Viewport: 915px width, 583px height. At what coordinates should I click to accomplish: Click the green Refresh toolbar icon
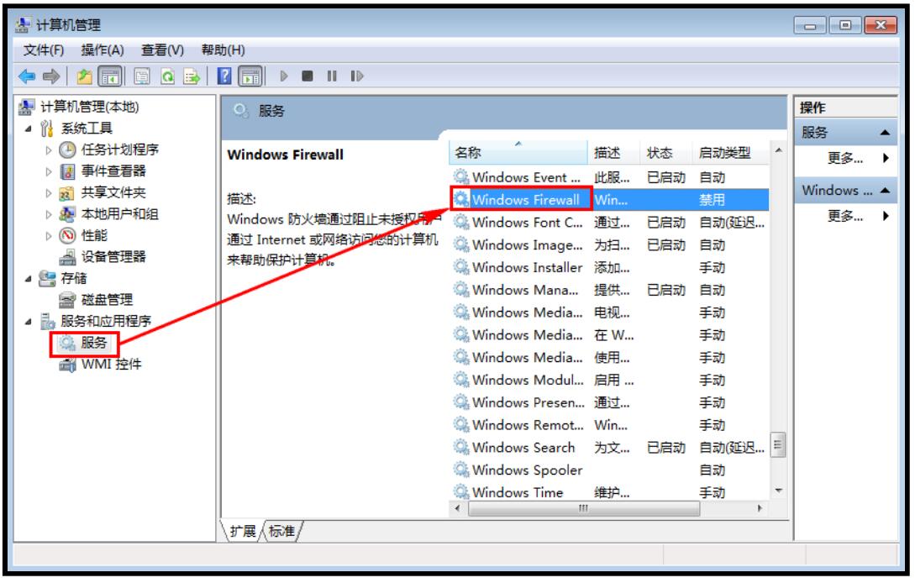coord(167,76)
